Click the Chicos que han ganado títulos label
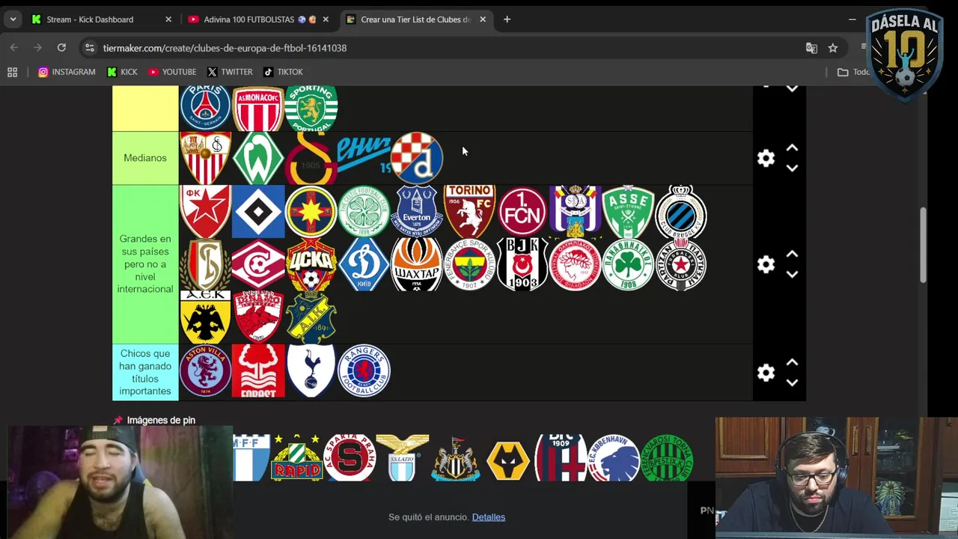958x539 pixels. pos(145,372)
